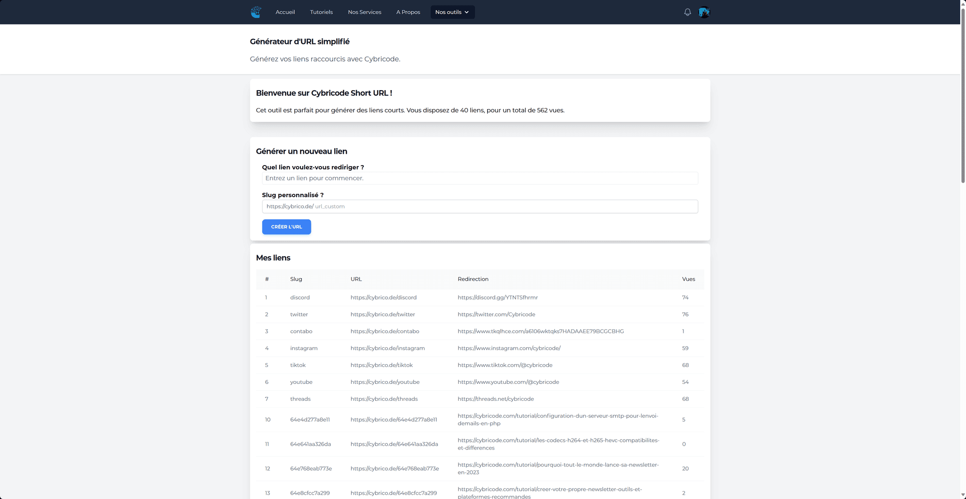Click the https://cybrico.de/64e768eab773e URL
Screen dimensions: 966x499
coord(395,469)
